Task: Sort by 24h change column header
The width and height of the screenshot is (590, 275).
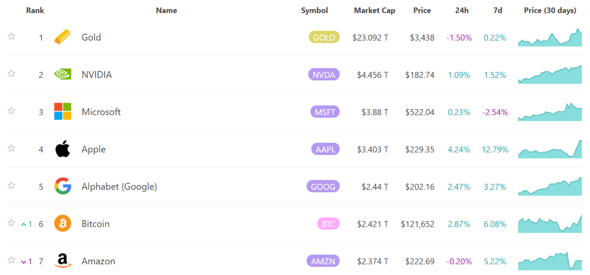Action: [x=462, y=10]
